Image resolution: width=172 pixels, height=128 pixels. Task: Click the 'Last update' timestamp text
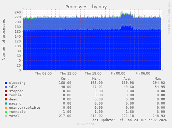[129, 120]
